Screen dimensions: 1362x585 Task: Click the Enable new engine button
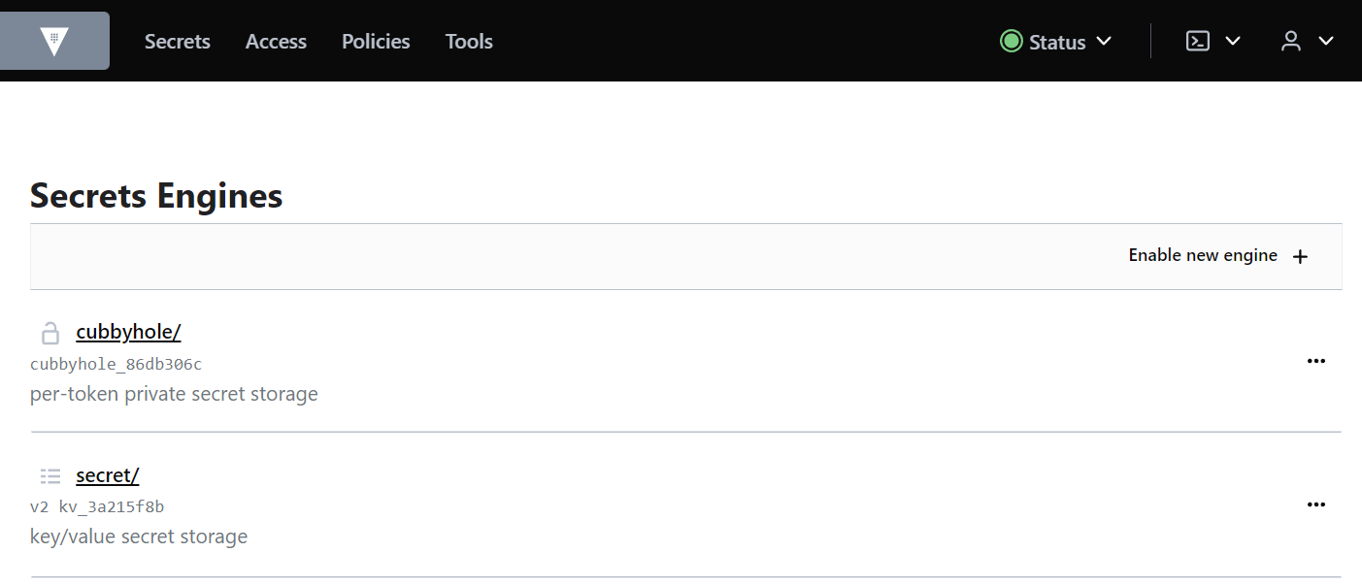[x=1218, y=256]
